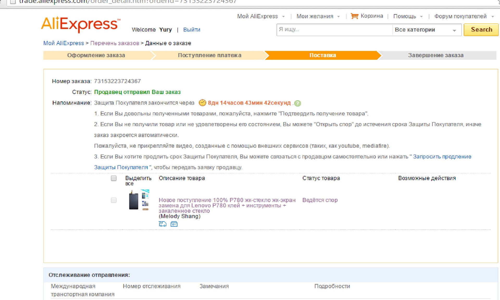
Task: Click Запросить продление Защиты Покупателя link
Action: coord(442,157)
